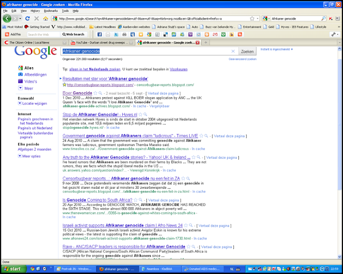Filter by Afgelopen 2 maanden
This screenshot has width=343, height=274.
35,149
